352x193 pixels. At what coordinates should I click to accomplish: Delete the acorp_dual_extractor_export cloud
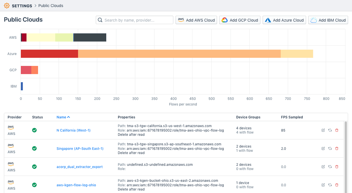(337, 167)
